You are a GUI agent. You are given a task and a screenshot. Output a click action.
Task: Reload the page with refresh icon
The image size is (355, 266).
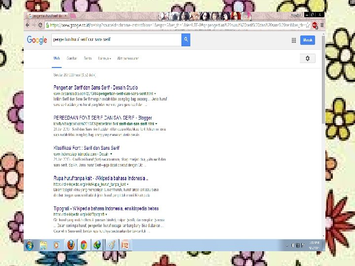click(40, 25)
